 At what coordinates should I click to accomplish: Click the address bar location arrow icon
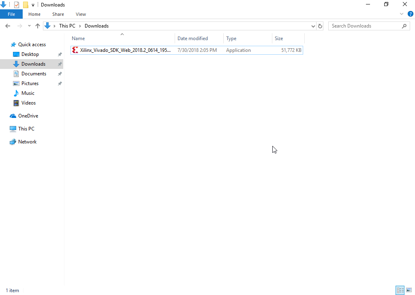click(x=47, y=26)
